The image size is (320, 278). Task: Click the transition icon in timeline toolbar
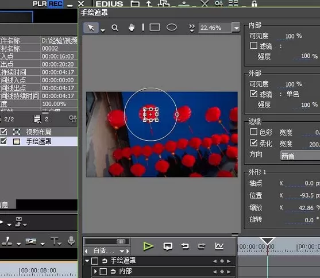pos(31,241)
